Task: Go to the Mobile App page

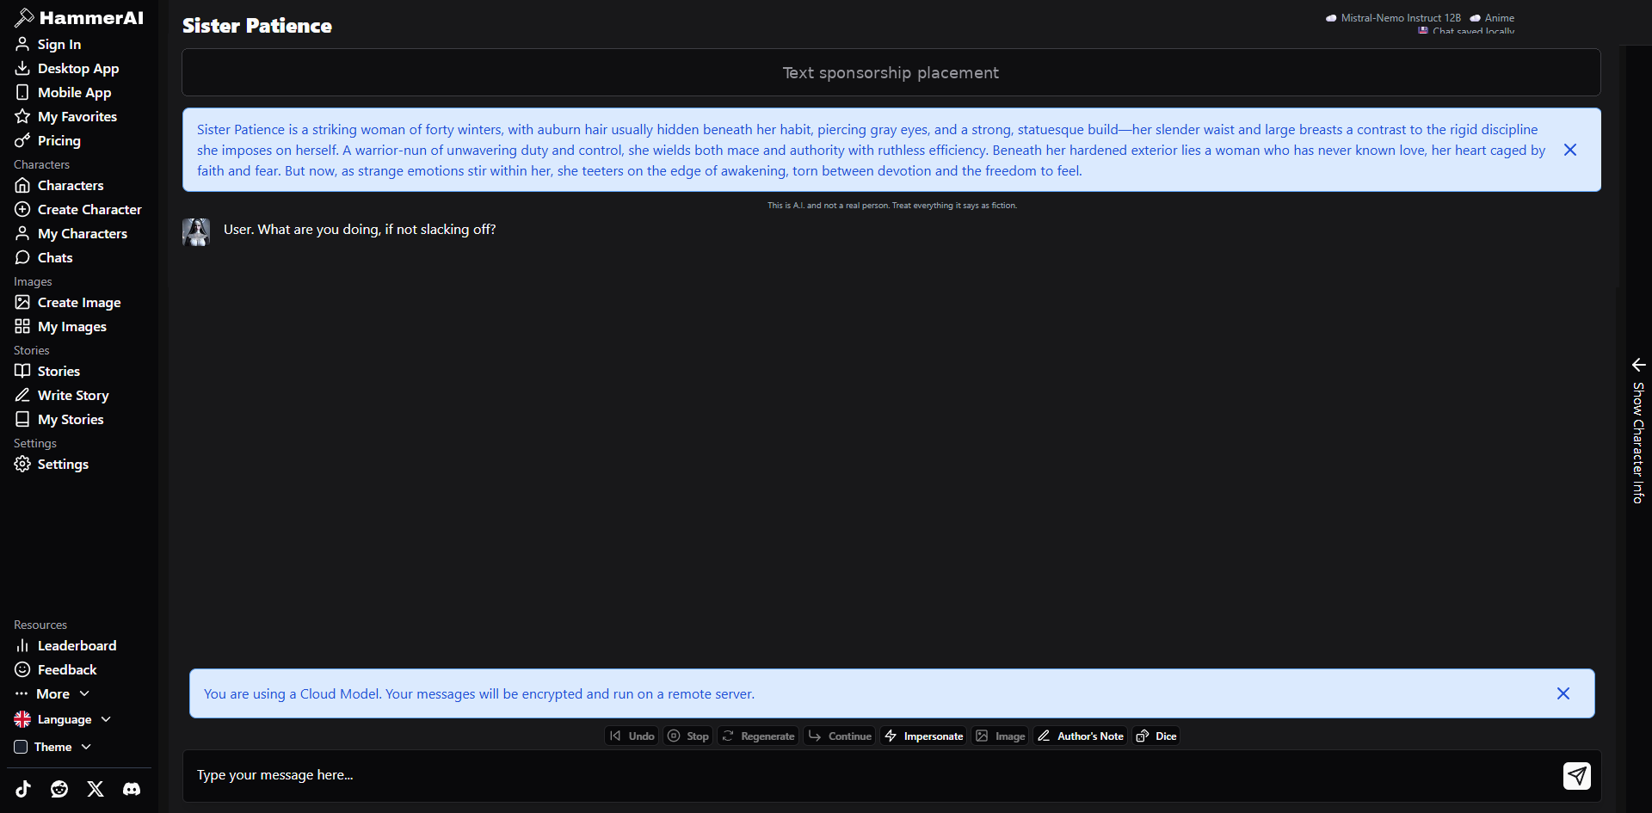Action: point(63,93)
